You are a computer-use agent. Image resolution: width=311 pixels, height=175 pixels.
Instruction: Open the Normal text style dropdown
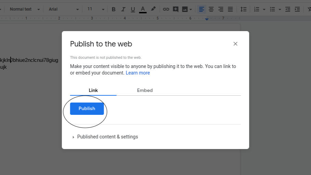tap(25, 9)
